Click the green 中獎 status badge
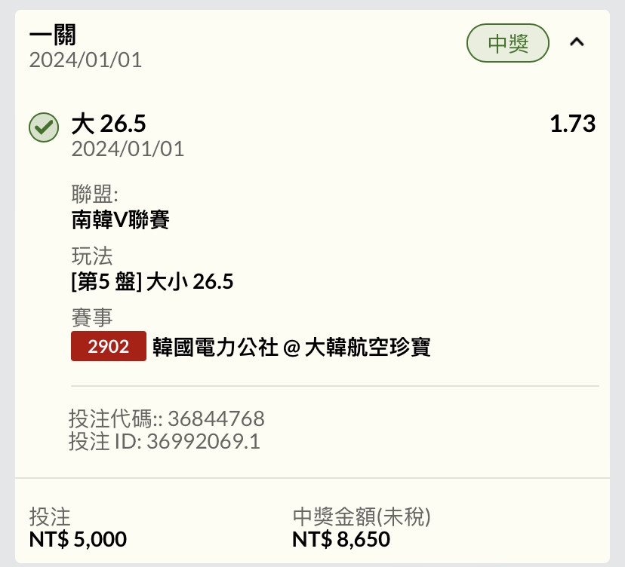 coord(508,43)
